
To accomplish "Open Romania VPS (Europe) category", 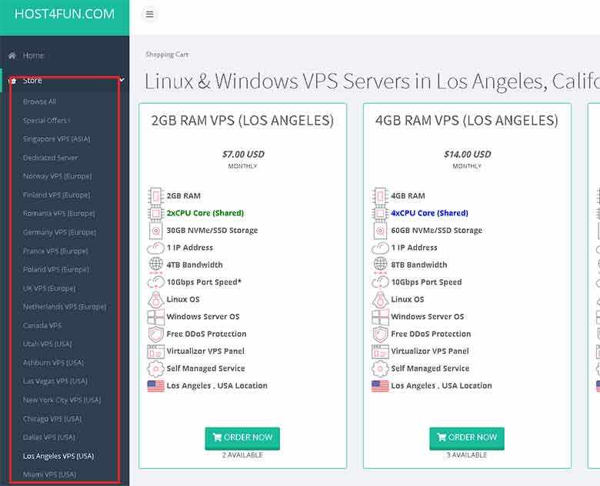I will [x=59, y=213].
